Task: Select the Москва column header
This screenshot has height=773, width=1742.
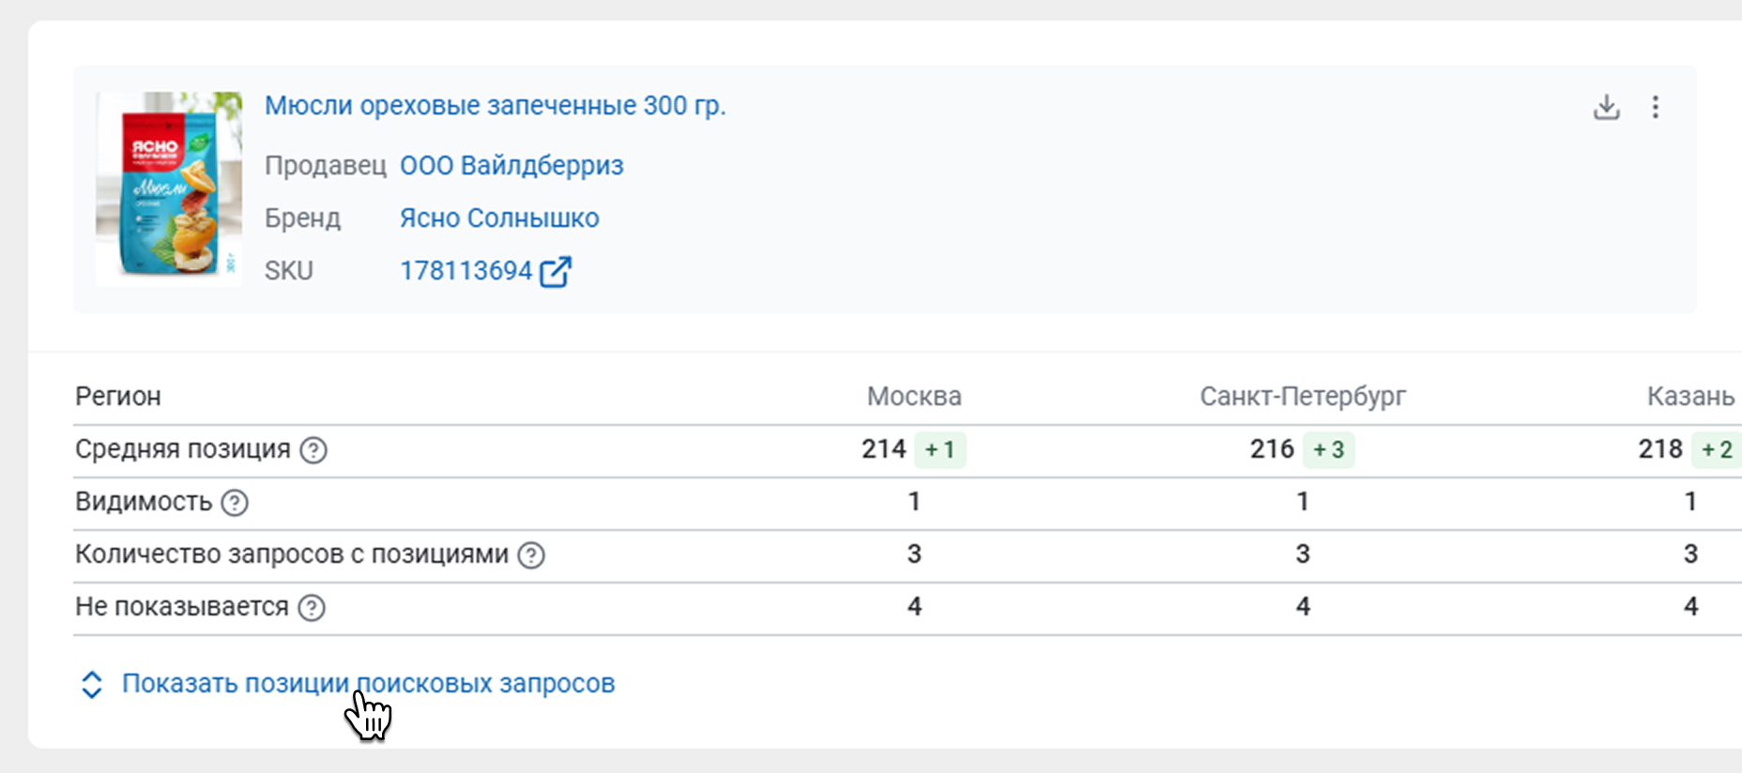Action: pos(913,397)
